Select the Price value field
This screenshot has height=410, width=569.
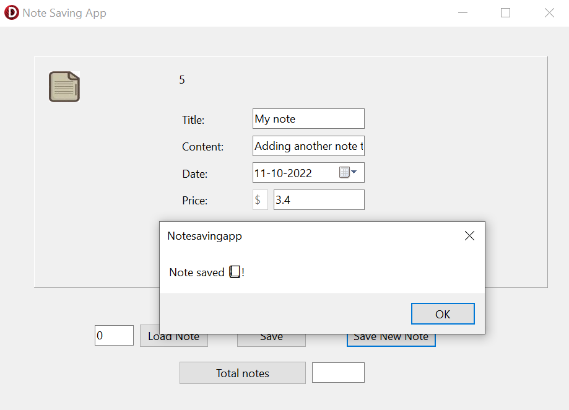[318, 199]
